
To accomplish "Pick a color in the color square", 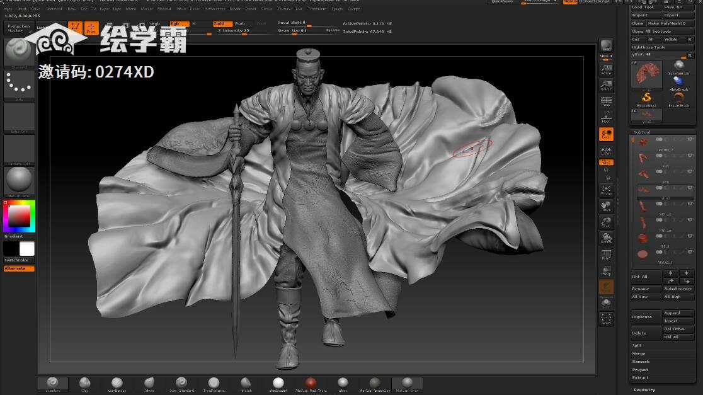I will pyautogui.click(x=19, y=217).
